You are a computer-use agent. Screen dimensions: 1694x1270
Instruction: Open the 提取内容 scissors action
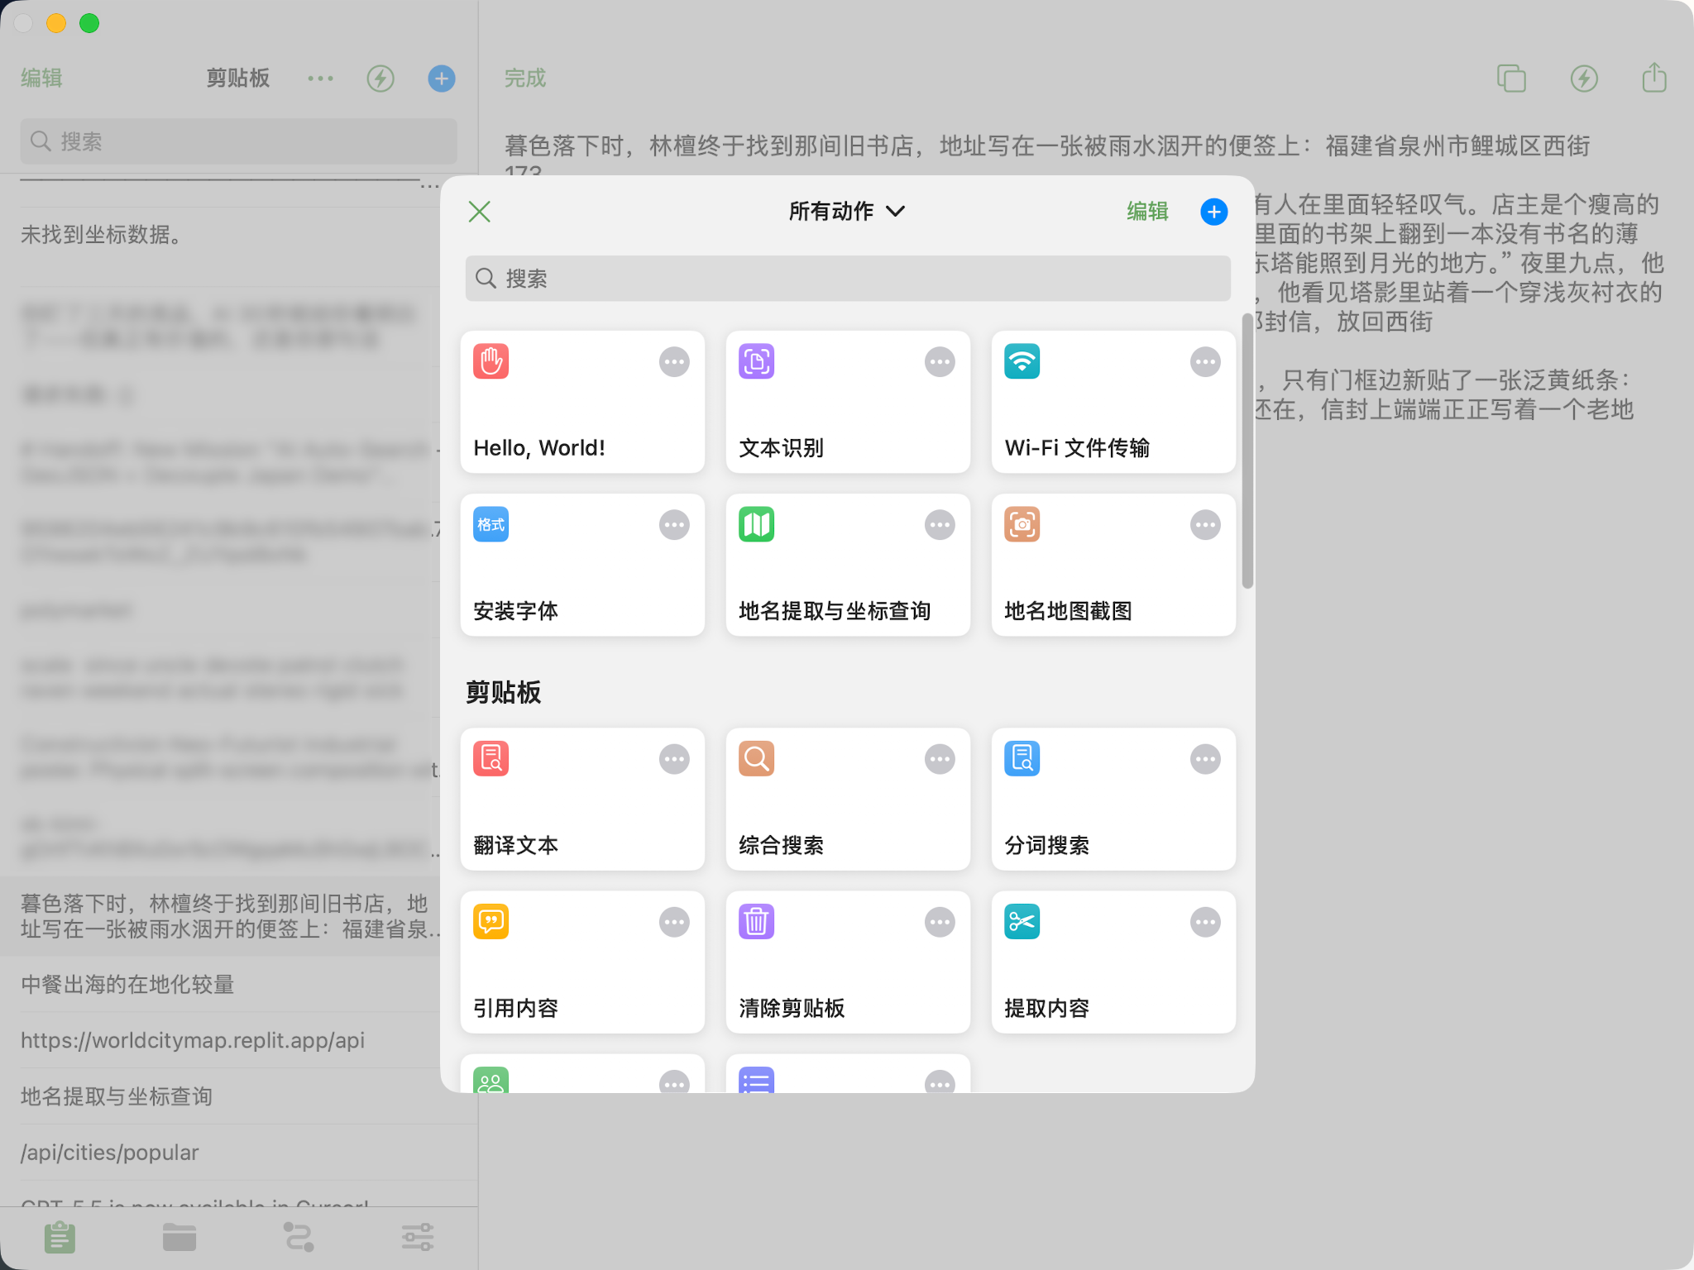pyautogui.click(x=1113, y=962)
